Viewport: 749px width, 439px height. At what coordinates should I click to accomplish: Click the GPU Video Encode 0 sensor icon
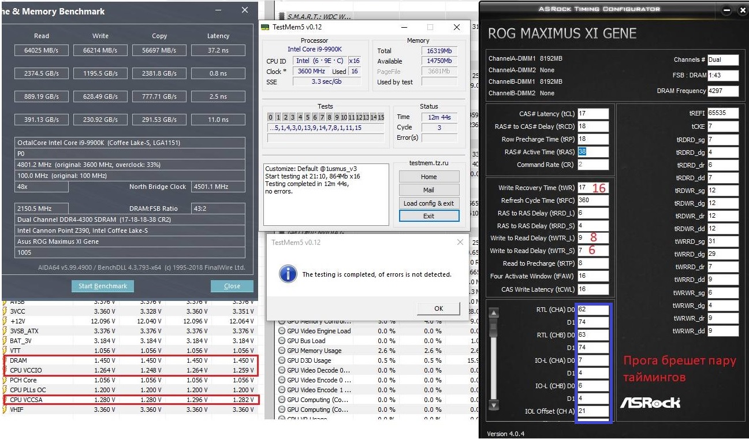(282, 380)
